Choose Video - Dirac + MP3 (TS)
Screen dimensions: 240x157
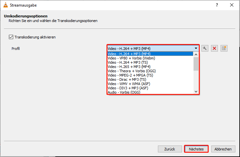[150, 79]
